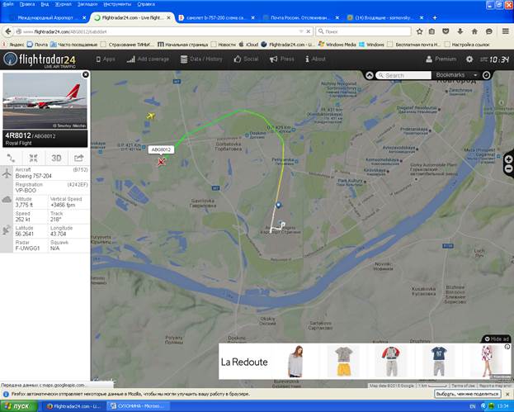This screenshot has height=412, width=514.
Task: Open Add coverage in the header
Action: tap(148, 59)
